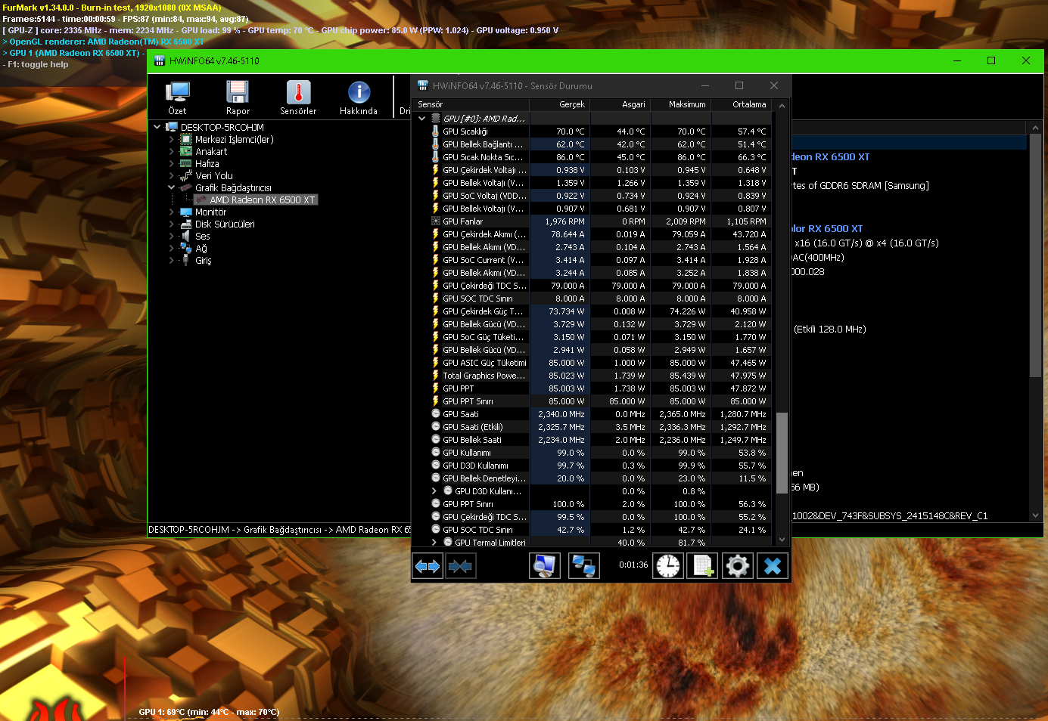This screenshot has height=721, width=1048.
Task: Open Sensörler thermometer icon in toolbar
Action: [x=298, y=92]
